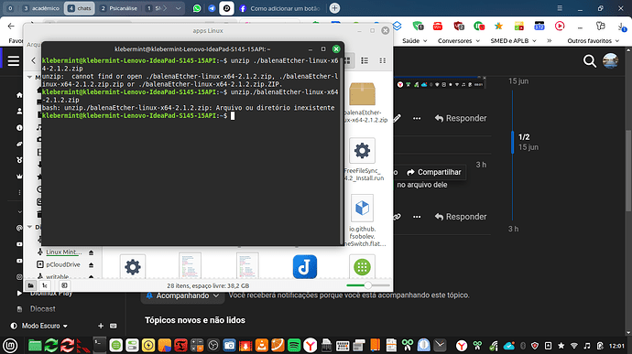Switch file manager to compact view
This screenshot has height=354, width=632.
pos(382,60)
